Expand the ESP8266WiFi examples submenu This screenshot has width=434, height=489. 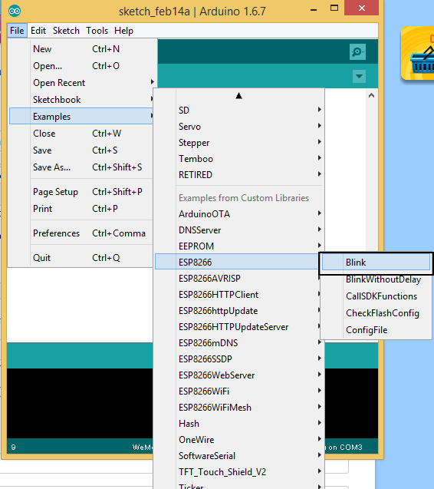pos(239,392)
